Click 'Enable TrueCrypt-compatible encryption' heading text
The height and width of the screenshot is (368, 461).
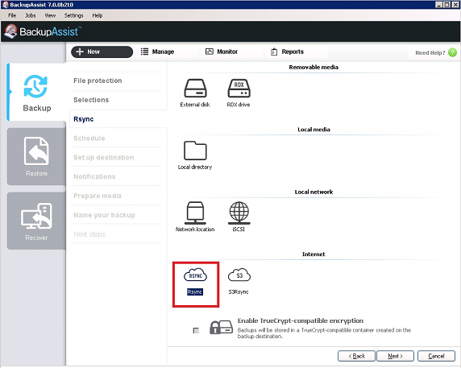tap(301, 320)
